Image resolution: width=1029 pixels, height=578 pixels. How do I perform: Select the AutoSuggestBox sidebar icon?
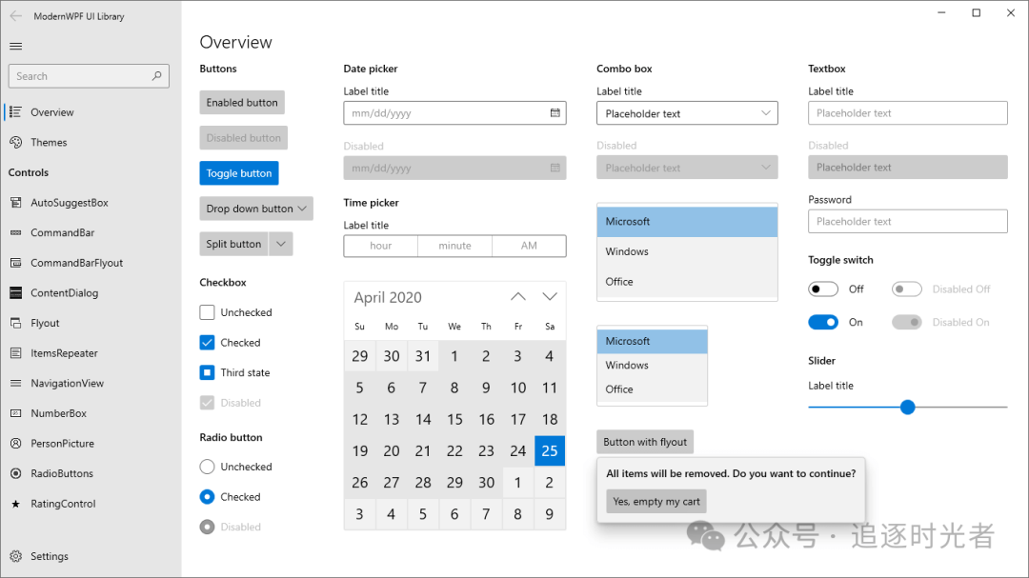[x=16, y=202]
